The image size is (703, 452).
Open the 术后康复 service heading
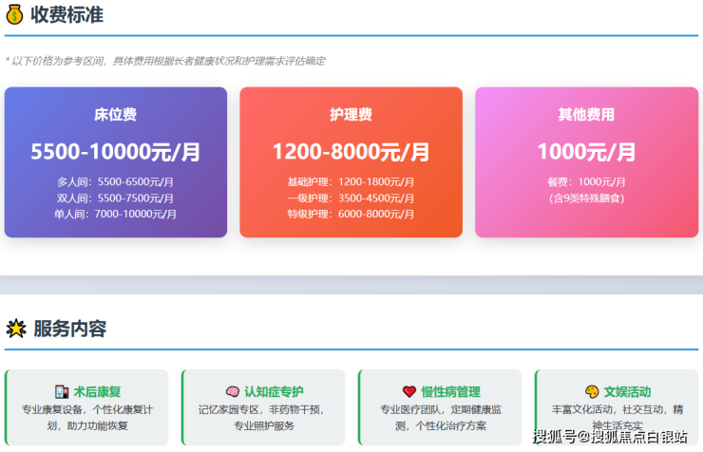tap(97, 391)
